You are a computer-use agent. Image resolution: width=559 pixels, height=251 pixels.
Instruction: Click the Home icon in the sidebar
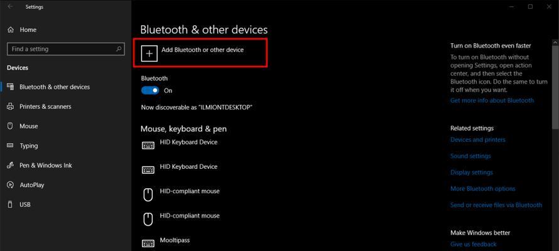coord(11,30)
